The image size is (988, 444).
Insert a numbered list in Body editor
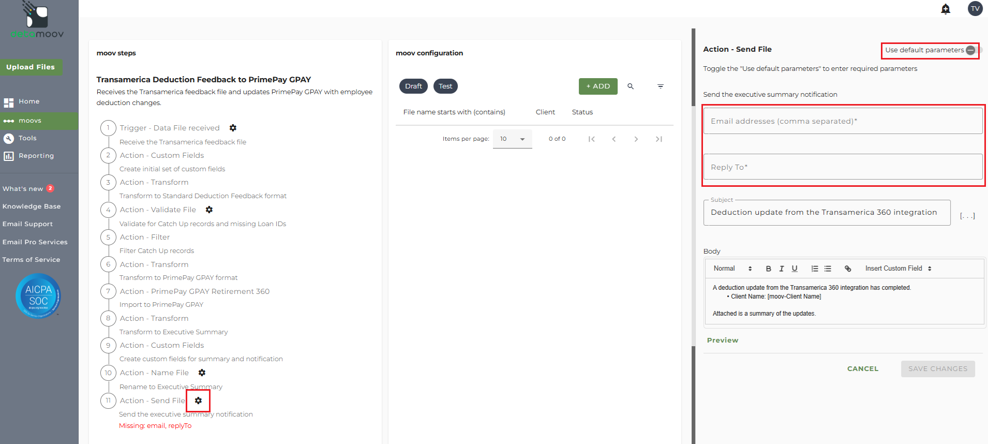(x=815, y=269)
